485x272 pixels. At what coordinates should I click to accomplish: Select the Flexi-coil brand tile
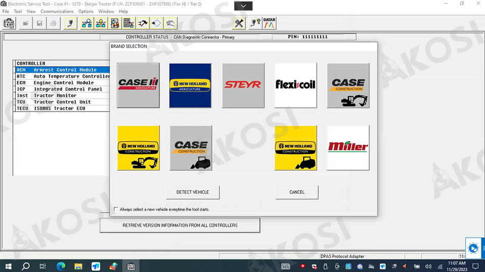[x=296, y=85]
